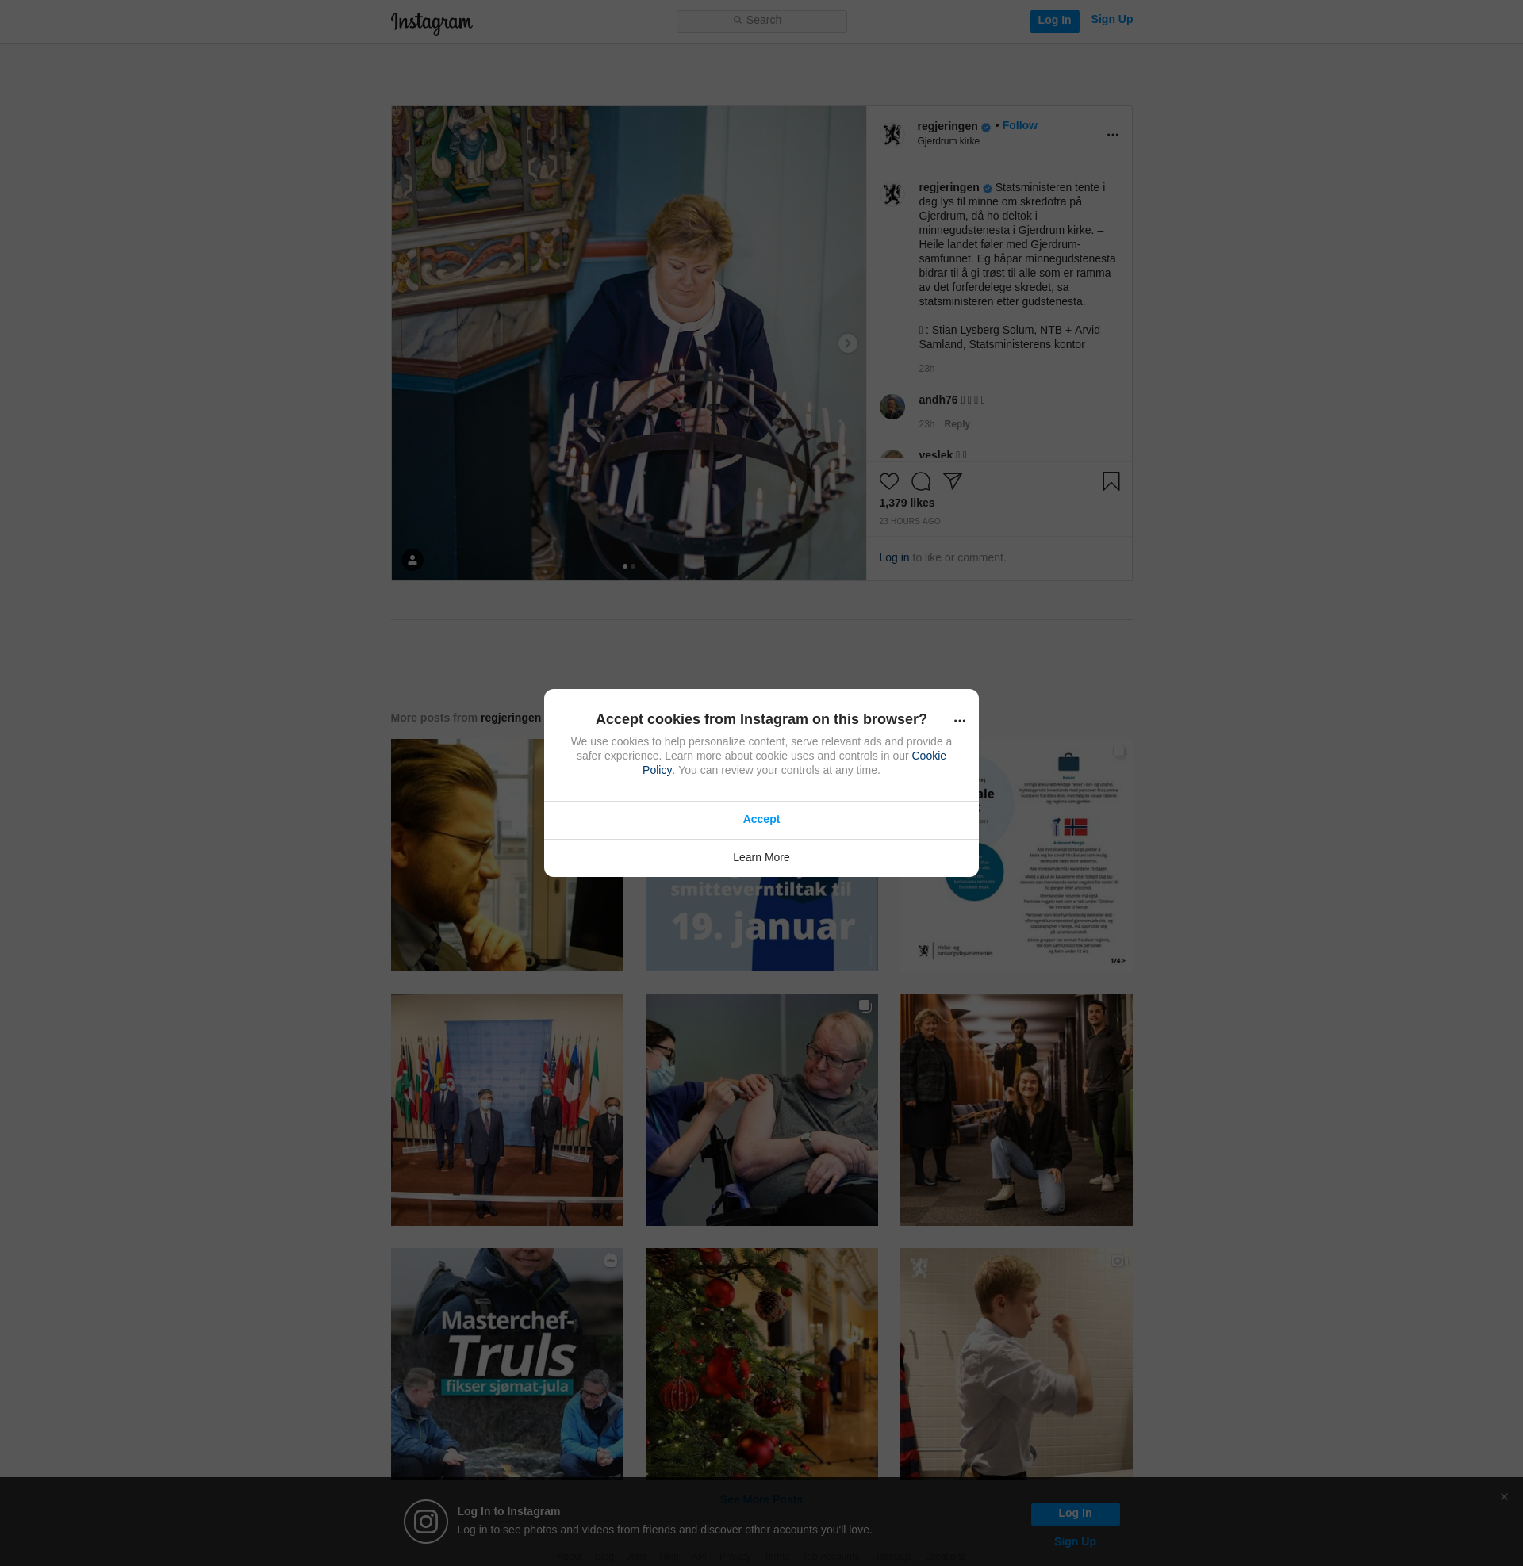Image resolution: width=1523 pixels, height=1566 pixels.
Task: Click the comment speech bubble icon
Action: 921,481
